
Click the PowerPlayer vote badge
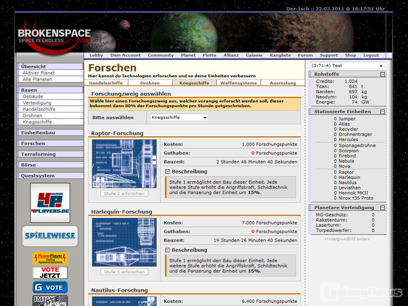click(x=50, y=258)
